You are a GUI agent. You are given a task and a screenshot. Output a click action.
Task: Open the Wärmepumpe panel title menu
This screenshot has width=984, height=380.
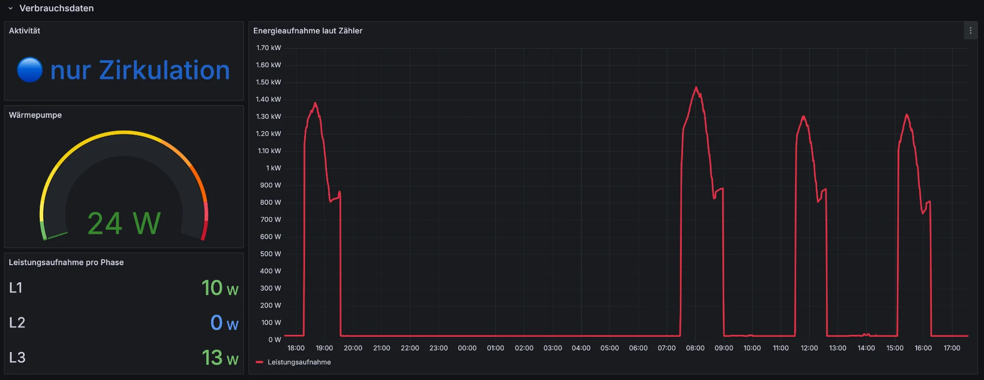(35, 115)
